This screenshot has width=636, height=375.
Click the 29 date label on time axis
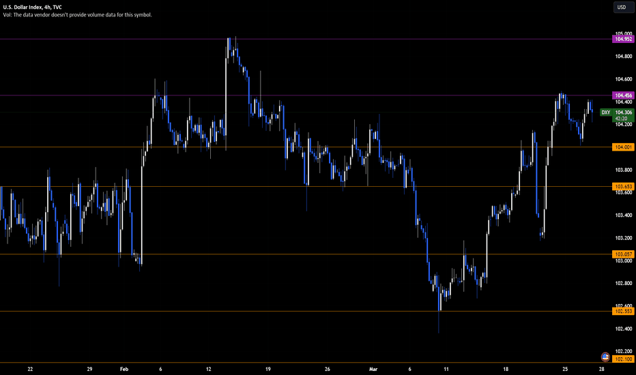[89, 370]
